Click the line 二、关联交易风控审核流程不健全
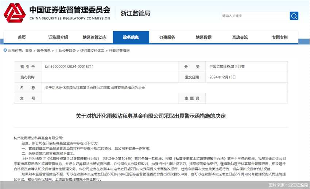The height and width of the screenshot is (189, 310). click(49, 153)
